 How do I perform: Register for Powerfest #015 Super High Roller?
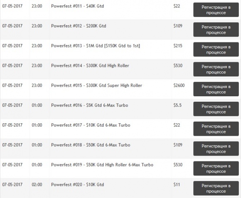coord(216,89)
